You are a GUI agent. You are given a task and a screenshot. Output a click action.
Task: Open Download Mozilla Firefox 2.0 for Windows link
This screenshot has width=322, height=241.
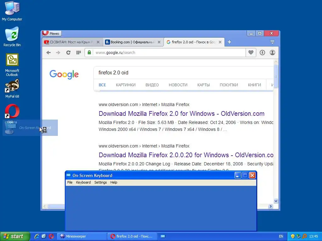[181, 114]
